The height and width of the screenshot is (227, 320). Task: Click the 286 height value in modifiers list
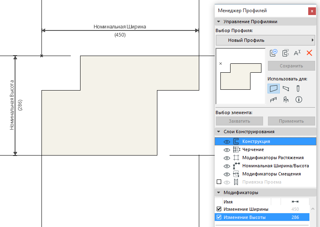click(x=295, y=217)
